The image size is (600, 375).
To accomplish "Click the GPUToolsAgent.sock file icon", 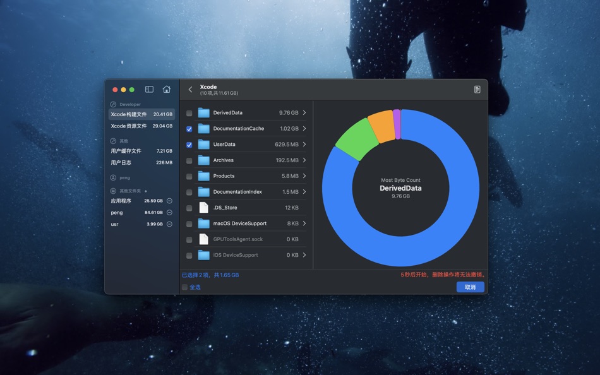I will (x=203, y=239).
